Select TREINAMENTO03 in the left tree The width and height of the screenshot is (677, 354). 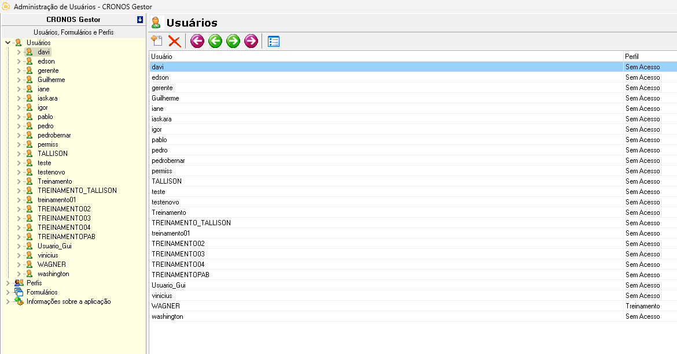pos(64,218)
